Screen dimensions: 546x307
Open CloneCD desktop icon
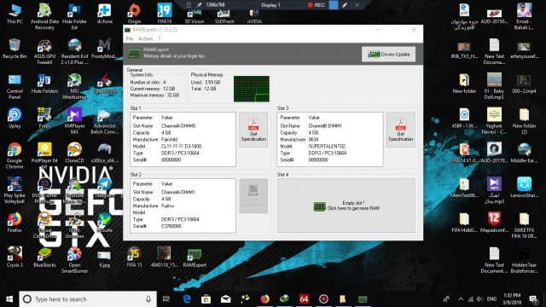click(74, 153)
